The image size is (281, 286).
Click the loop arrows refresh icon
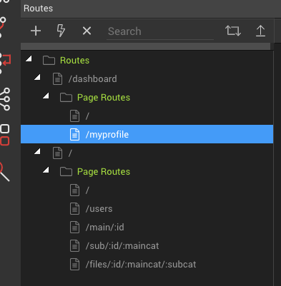point(233,31)
